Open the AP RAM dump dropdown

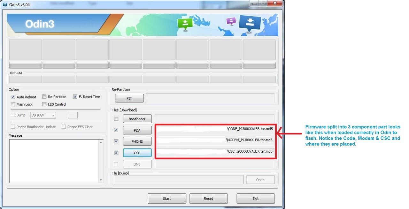pyautogui.click(x=43, y=115)
